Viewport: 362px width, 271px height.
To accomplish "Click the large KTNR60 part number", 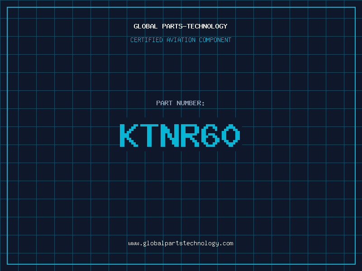I will pos(181,135).
